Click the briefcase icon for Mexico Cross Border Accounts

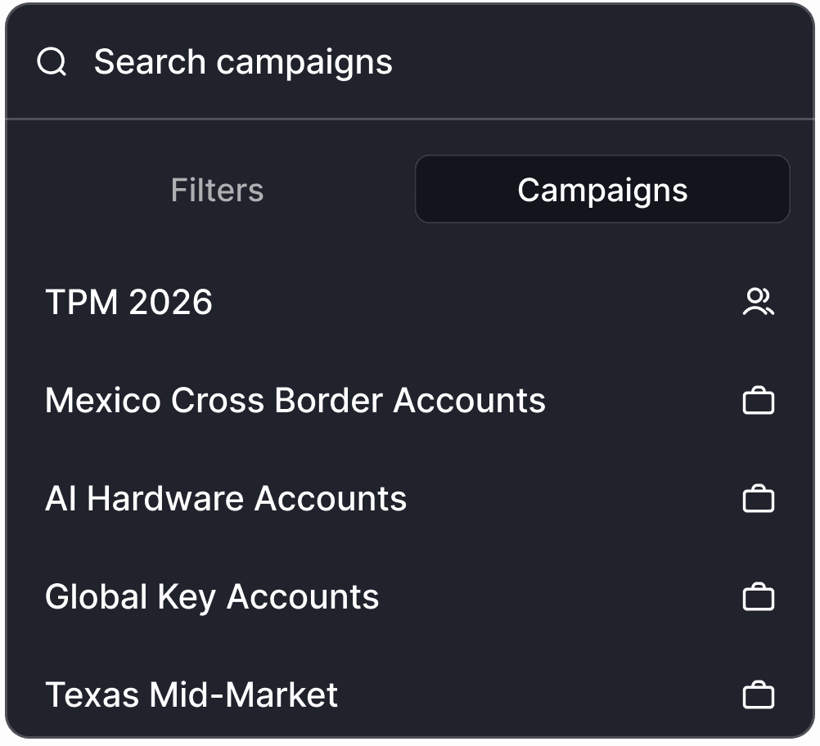[759, 401]
